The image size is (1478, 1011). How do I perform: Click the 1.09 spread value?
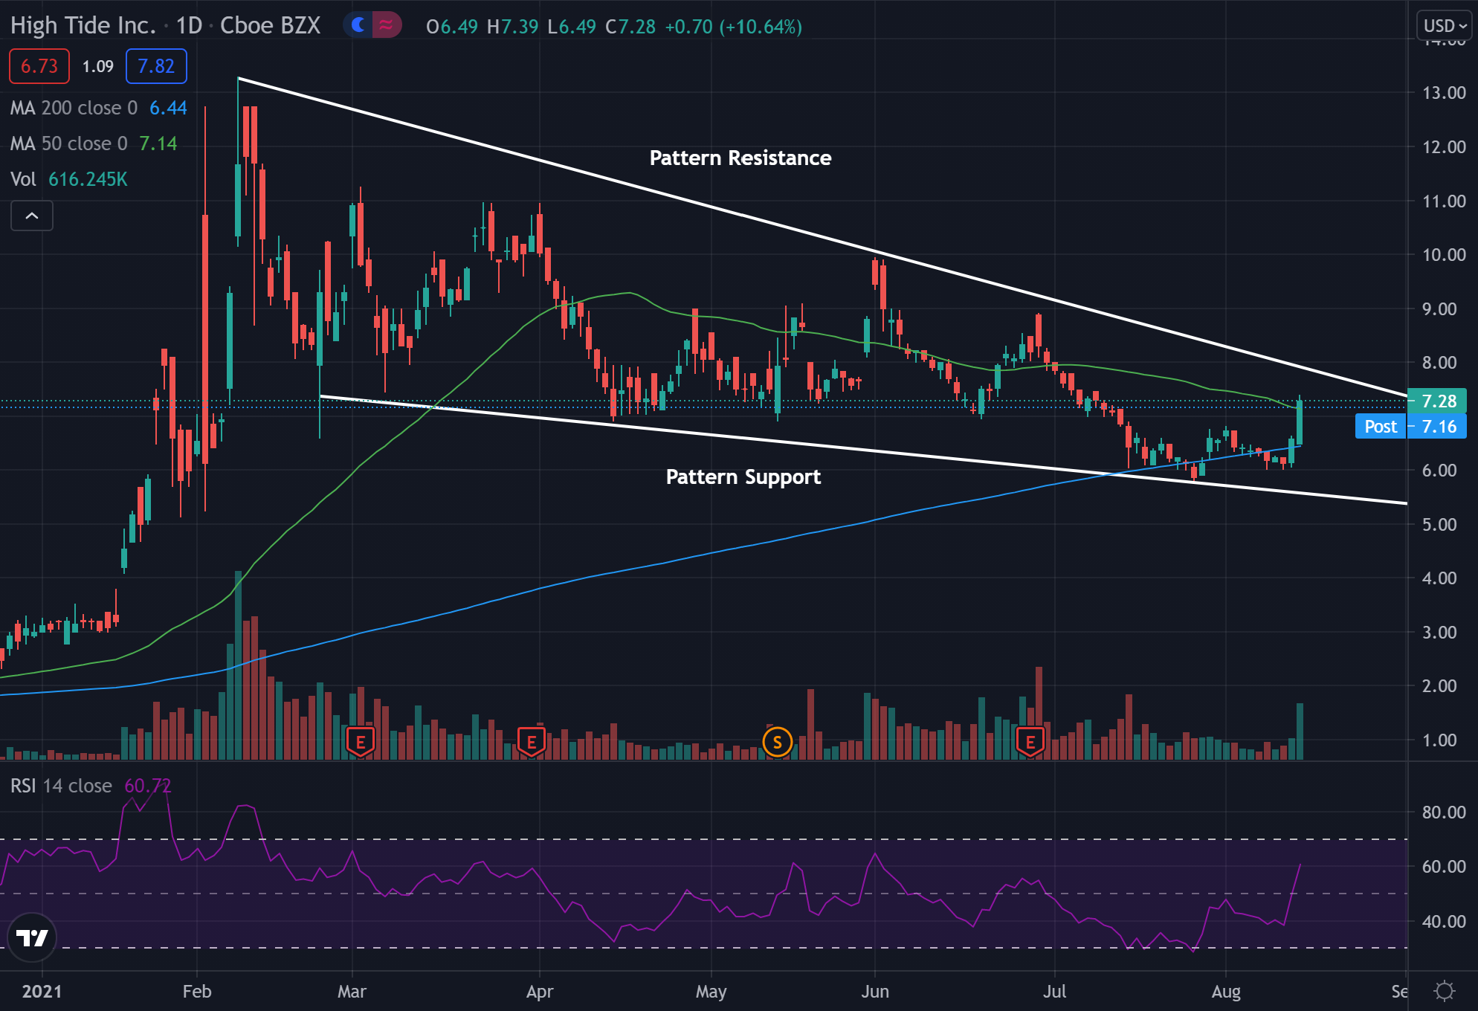pyautogui.click(x=98, y=66)
